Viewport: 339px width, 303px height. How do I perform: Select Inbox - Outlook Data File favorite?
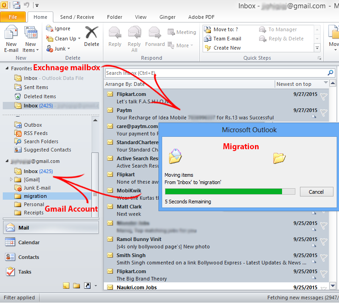click(x=49, y=78)
